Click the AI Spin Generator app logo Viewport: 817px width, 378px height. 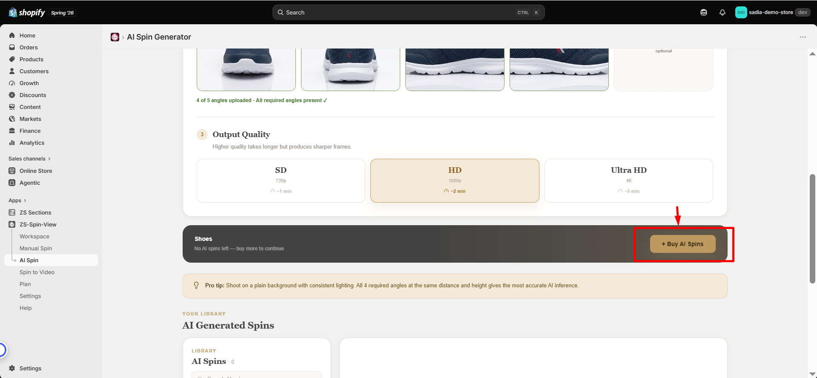coord(115,37)
